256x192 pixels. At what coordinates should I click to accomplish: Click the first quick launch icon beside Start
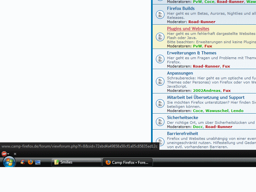pyautogui.click(x=23, y=162)
